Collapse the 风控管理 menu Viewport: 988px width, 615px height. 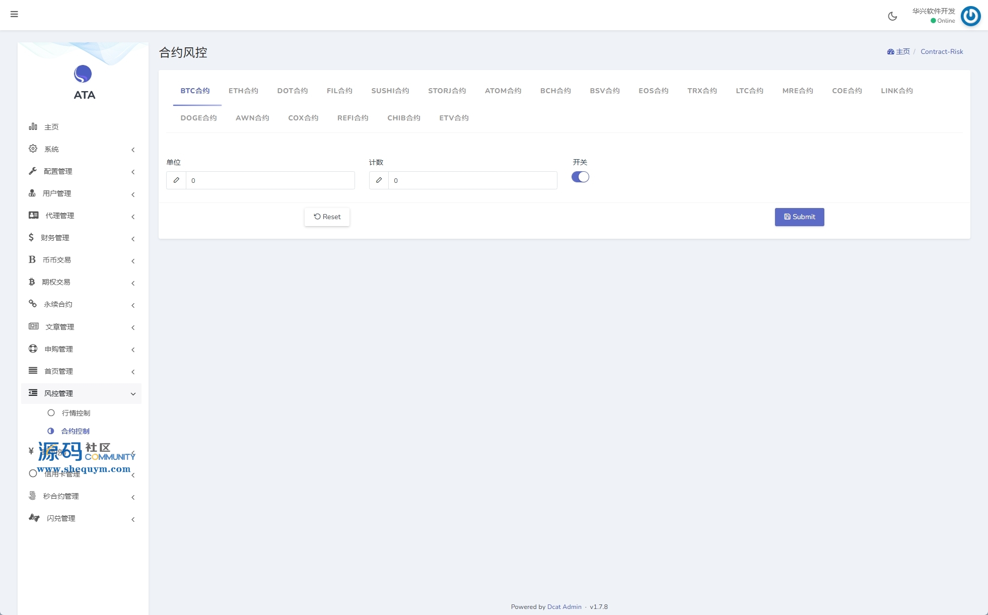pos(133,394)
